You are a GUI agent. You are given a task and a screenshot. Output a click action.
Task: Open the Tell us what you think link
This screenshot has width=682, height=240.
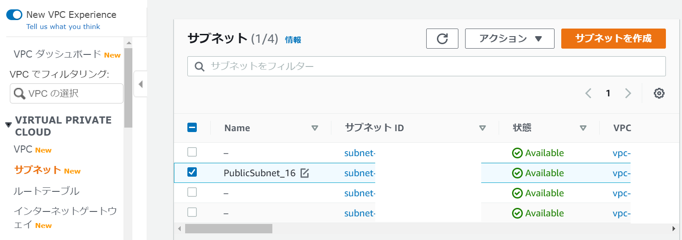point(63,27)
